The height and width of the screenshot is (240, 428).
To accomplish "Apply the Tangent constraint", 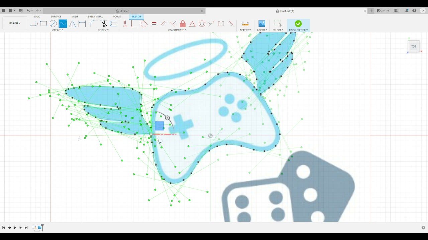I will pos(144,24).
